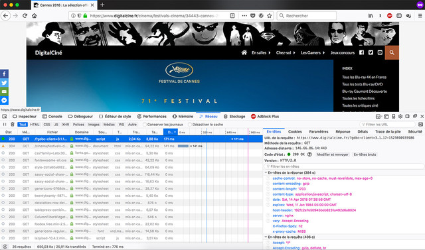Open the Firefox library icon
425x250 pixels.
(371, 16)
